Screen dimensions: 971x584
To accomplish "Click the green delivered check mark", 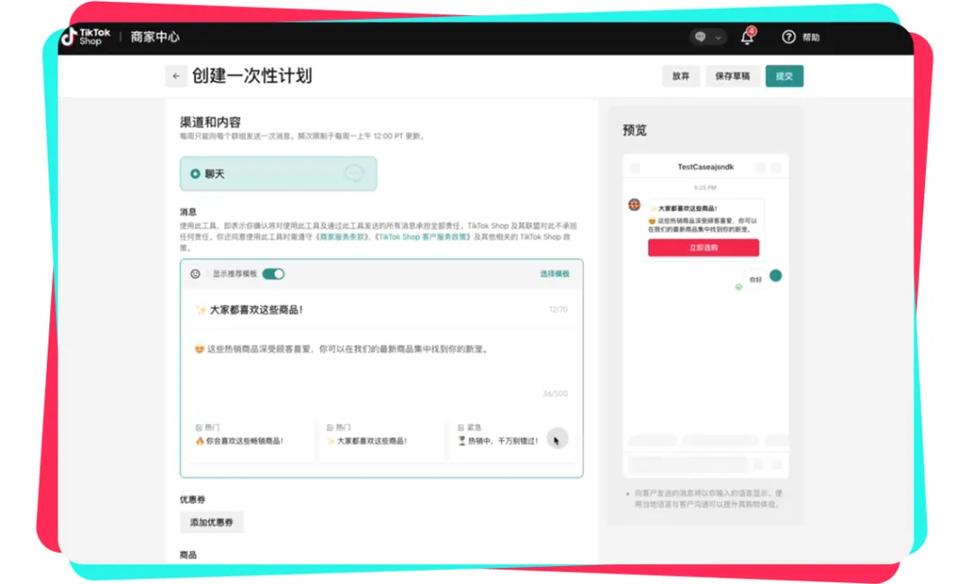I will tap(738, 287).
